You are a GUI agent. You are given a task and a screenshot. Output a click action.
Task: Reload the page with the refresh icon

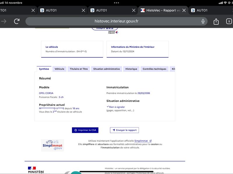click(17, 21)
